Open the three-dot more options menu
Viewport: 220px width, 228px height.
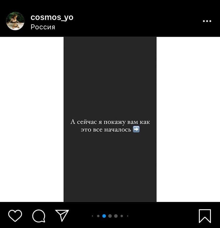(207, 21)
